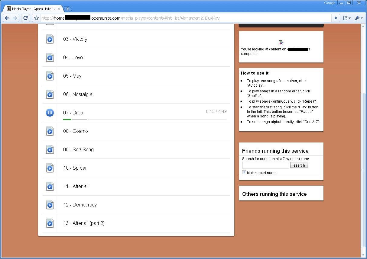Open the 13 - After all (part 2) title
The height and width of the screenshot is (259, 367).
(84, 223)
